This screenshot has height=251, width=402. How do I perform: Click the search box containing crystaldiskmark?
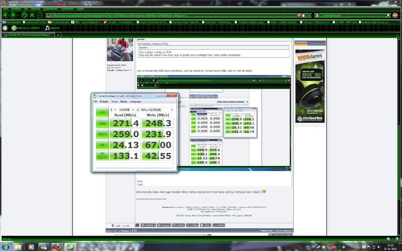353,15
